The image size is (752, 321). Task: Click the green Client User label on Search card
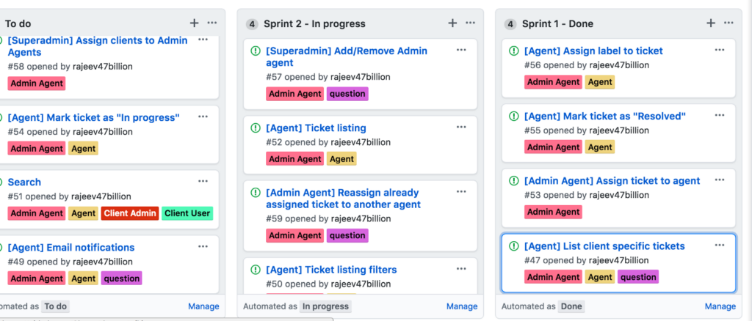pyautogui.click(x=187, y=213)
